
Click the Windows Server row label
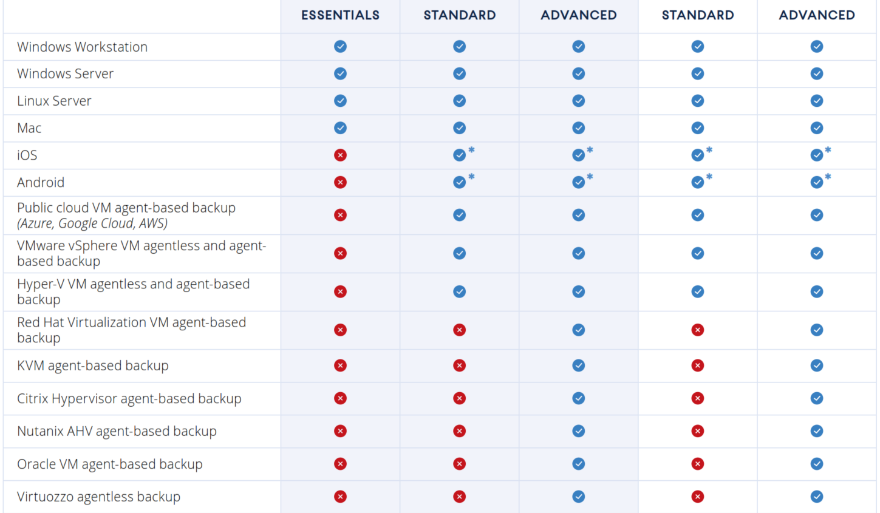(65, 74)
